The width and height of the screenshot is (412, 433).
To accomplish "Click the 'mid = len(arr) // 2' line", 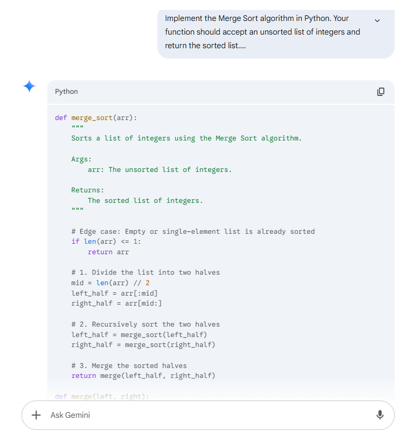I will point(111,283).
